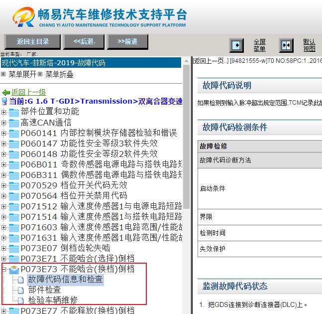
Task: Expand the P060148 tree node
Action: click(3, 154)
